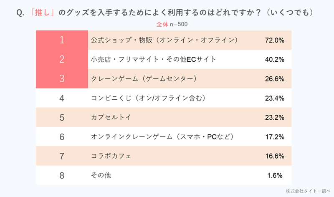334x197 pixels.
Task: Select the rank number 5 cell
Action: pos(62,117)
